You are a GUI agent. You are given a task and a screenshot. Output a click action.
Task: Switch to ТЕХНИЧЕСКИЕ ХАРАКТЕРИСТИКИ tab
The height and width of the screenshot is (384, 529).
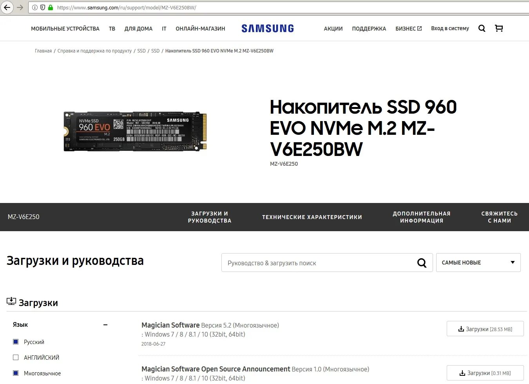312,217
